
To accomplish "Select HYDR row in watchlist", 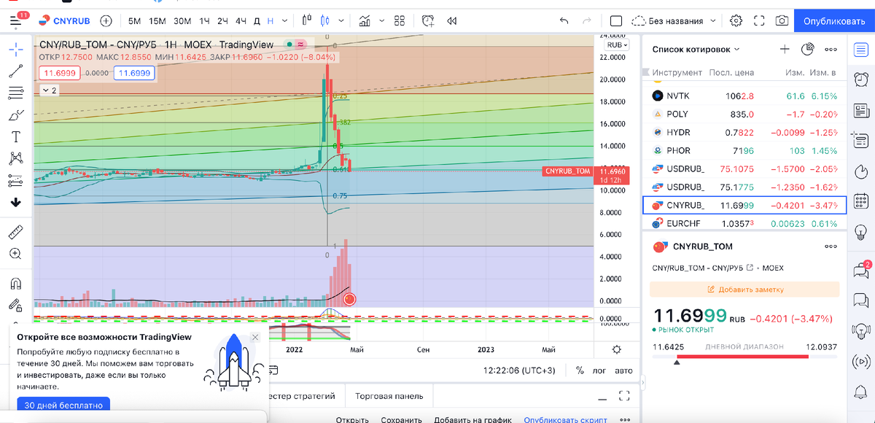I will (x=744, y=132).
